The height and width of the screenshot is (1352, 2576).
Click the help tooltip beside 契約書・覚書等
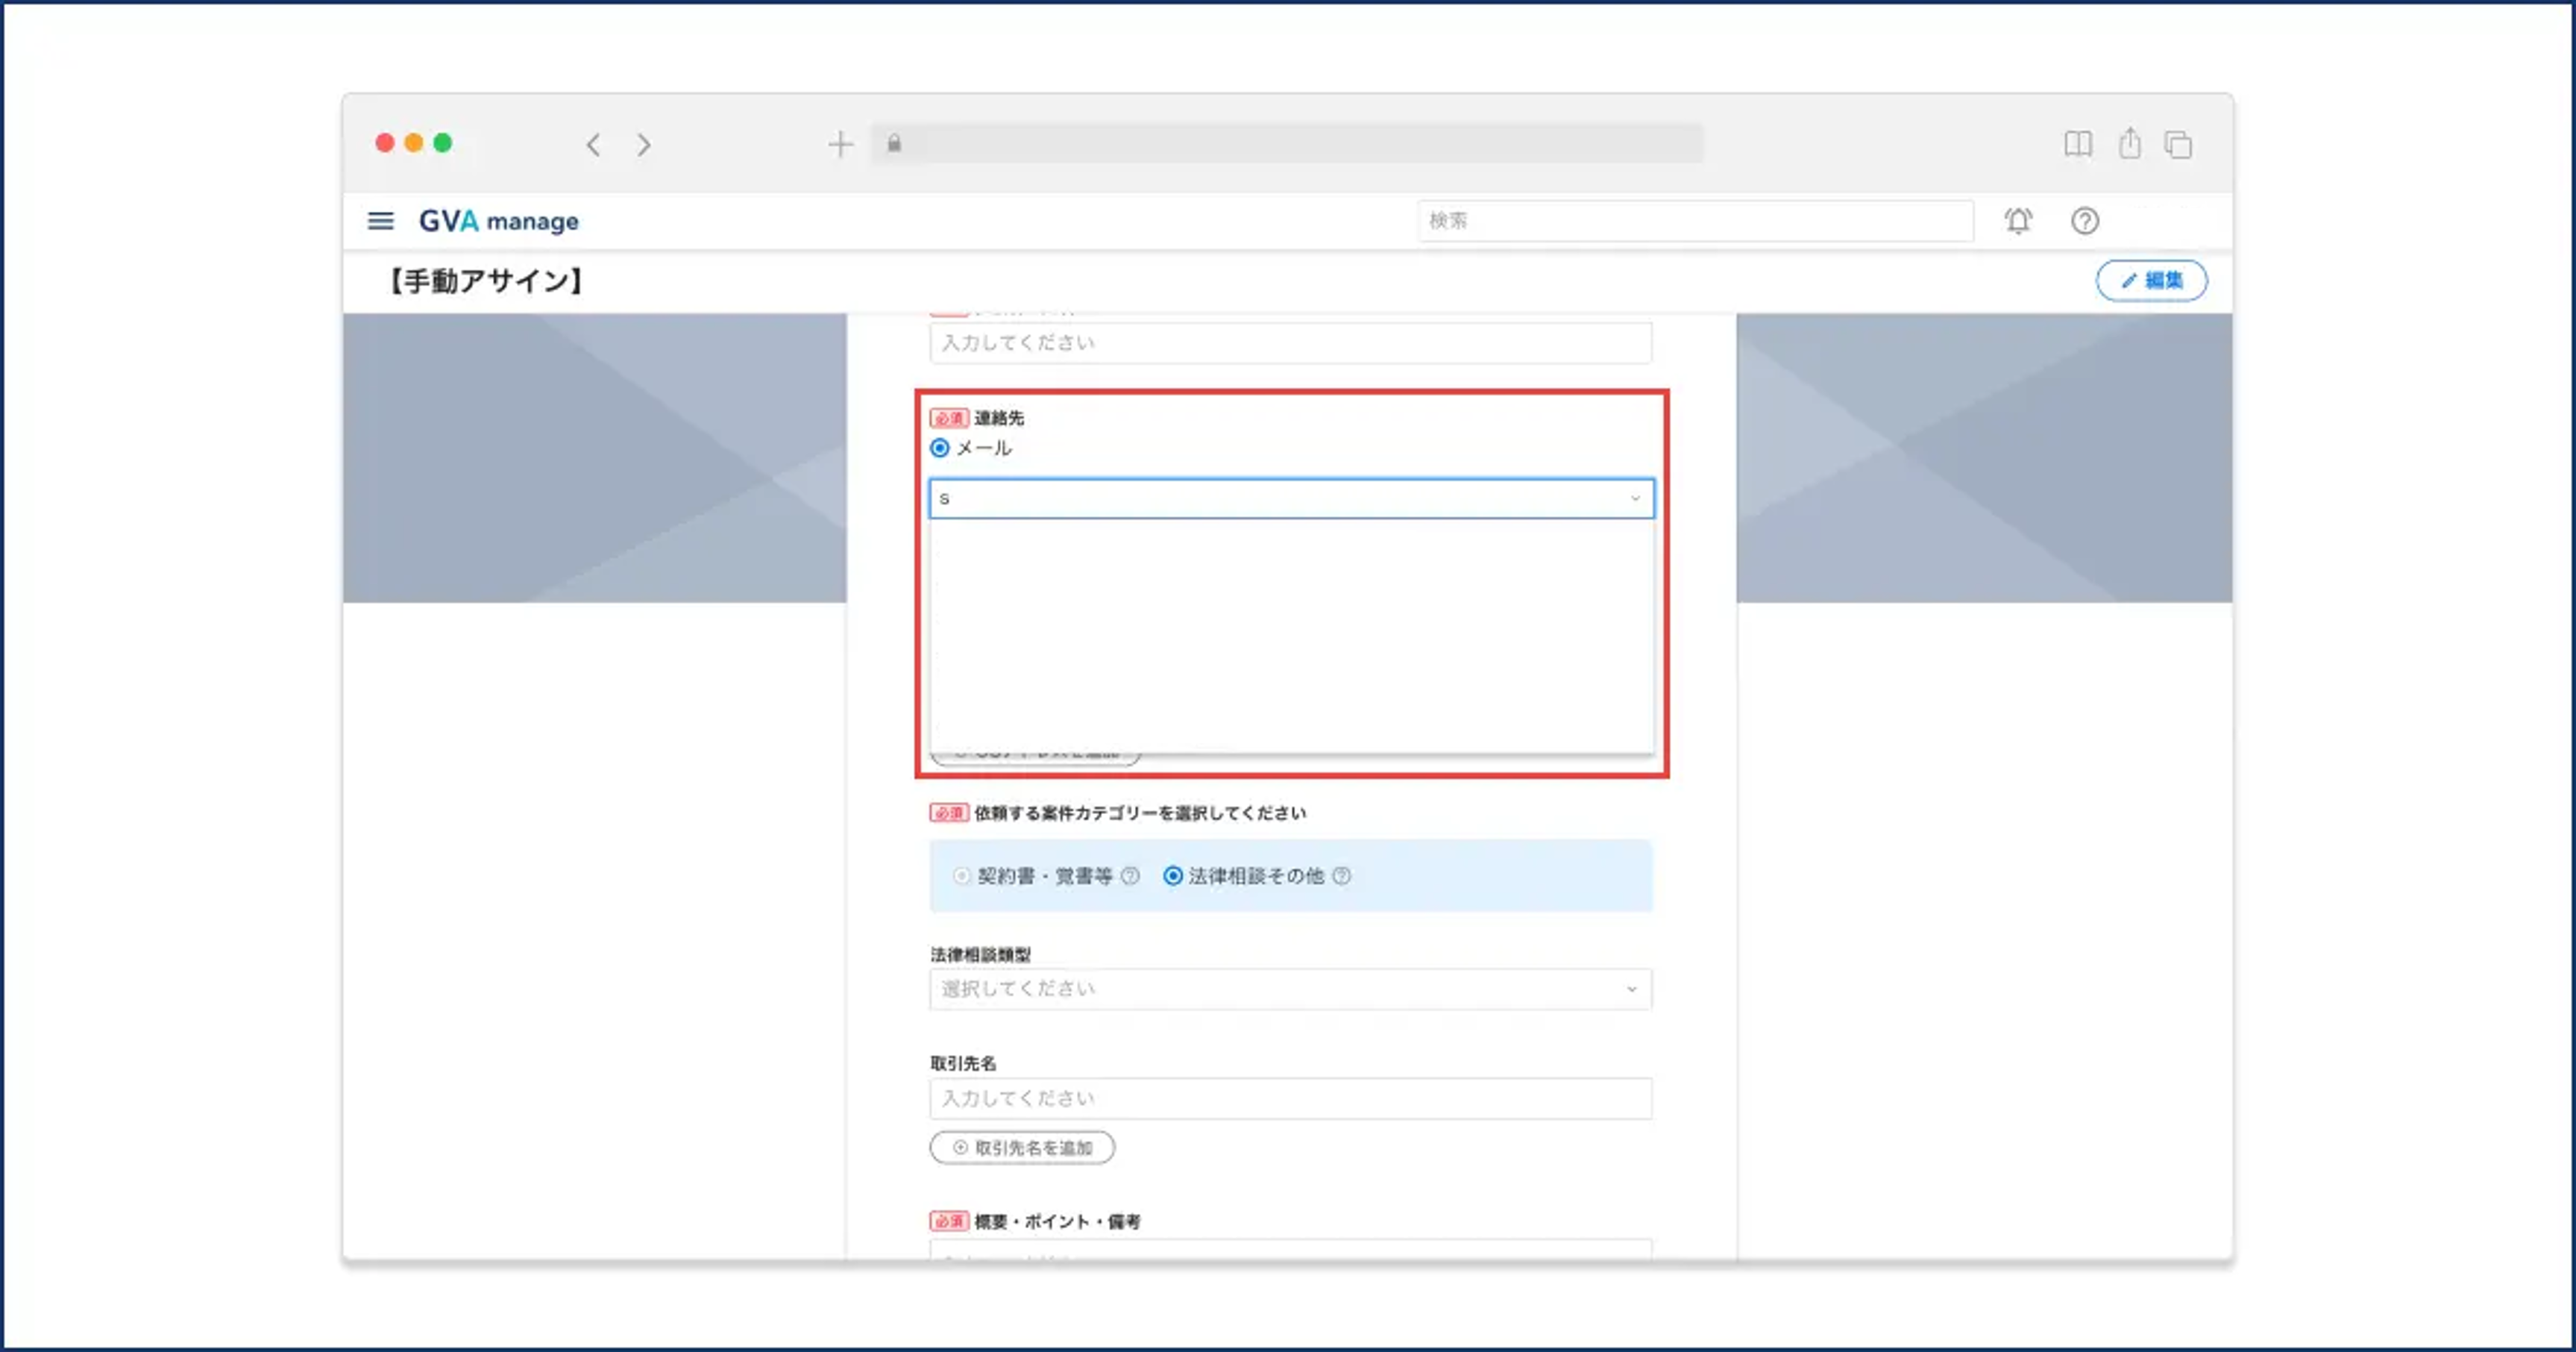coord(1130,874)
